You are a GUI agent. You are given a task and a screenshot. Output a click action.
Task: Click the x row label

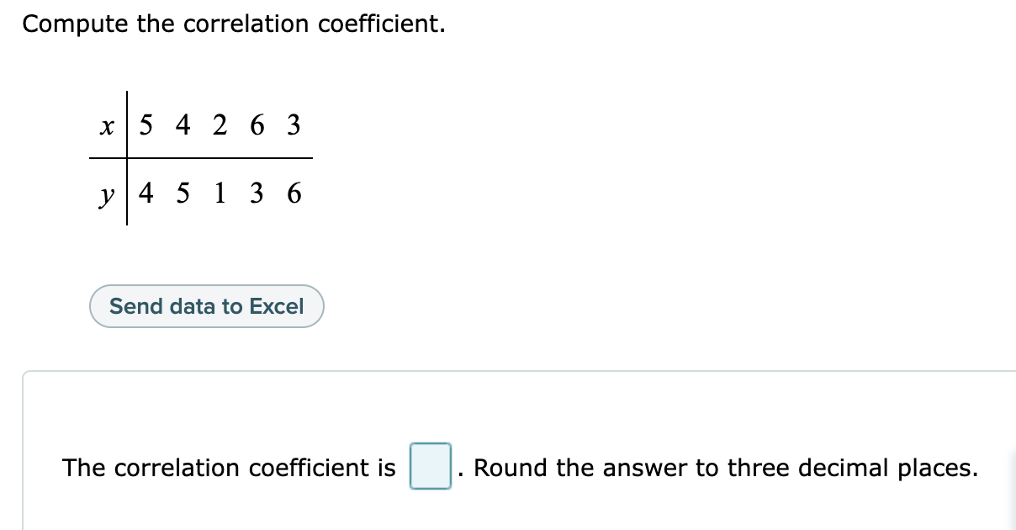(x=106, y=125)
